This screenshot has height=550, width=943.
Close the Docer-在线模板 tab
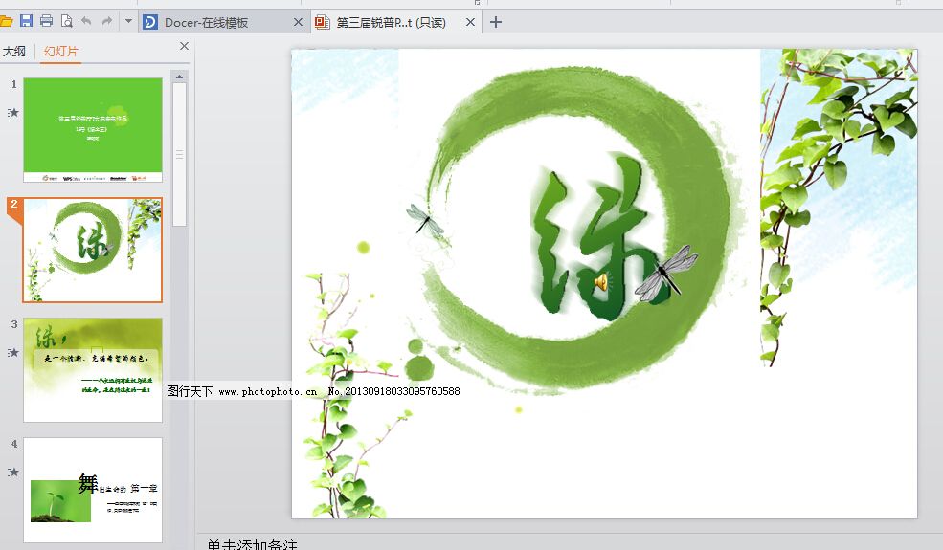pyautogui.click(x=298, y=22)
